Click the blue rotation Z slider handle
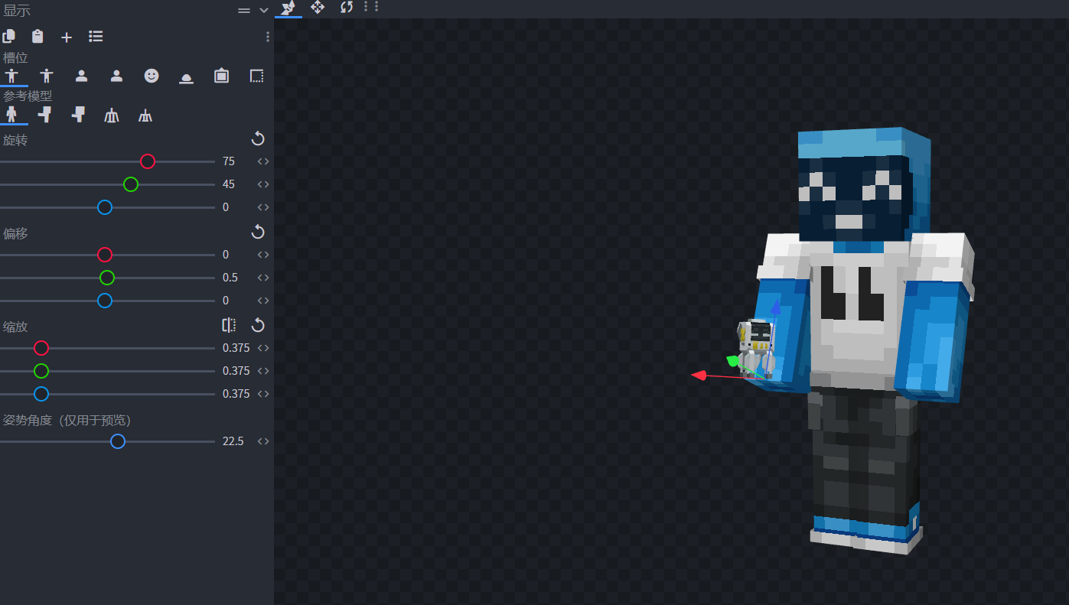Viewport: 1069px width, 605px height. tap(105, 207)
